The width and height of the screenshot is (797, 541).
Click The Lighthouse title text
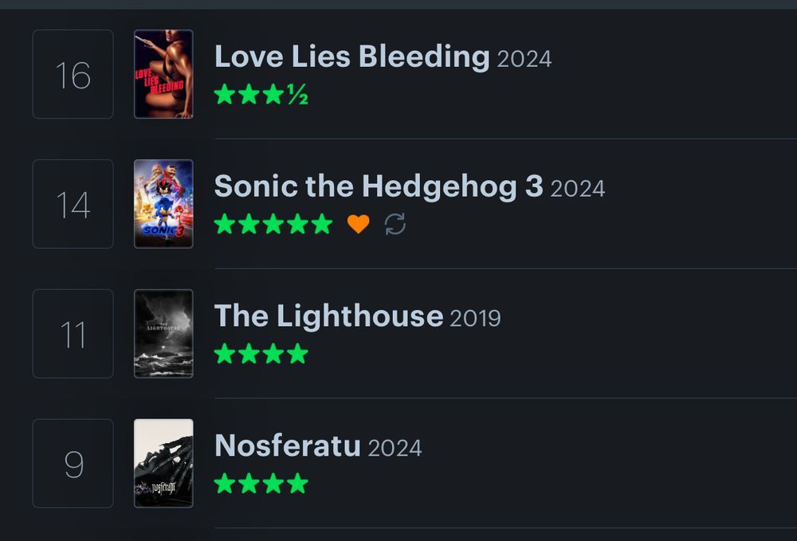[x=327, y=316]
